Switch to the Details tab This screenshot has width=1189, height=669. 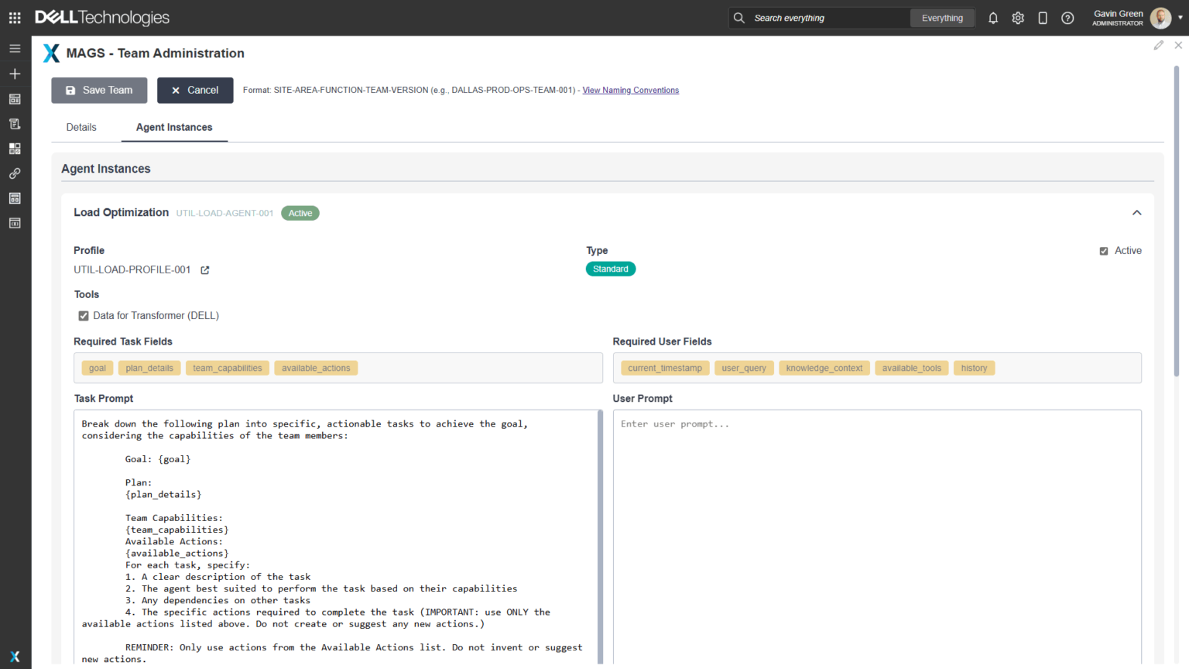coord(81,127)
